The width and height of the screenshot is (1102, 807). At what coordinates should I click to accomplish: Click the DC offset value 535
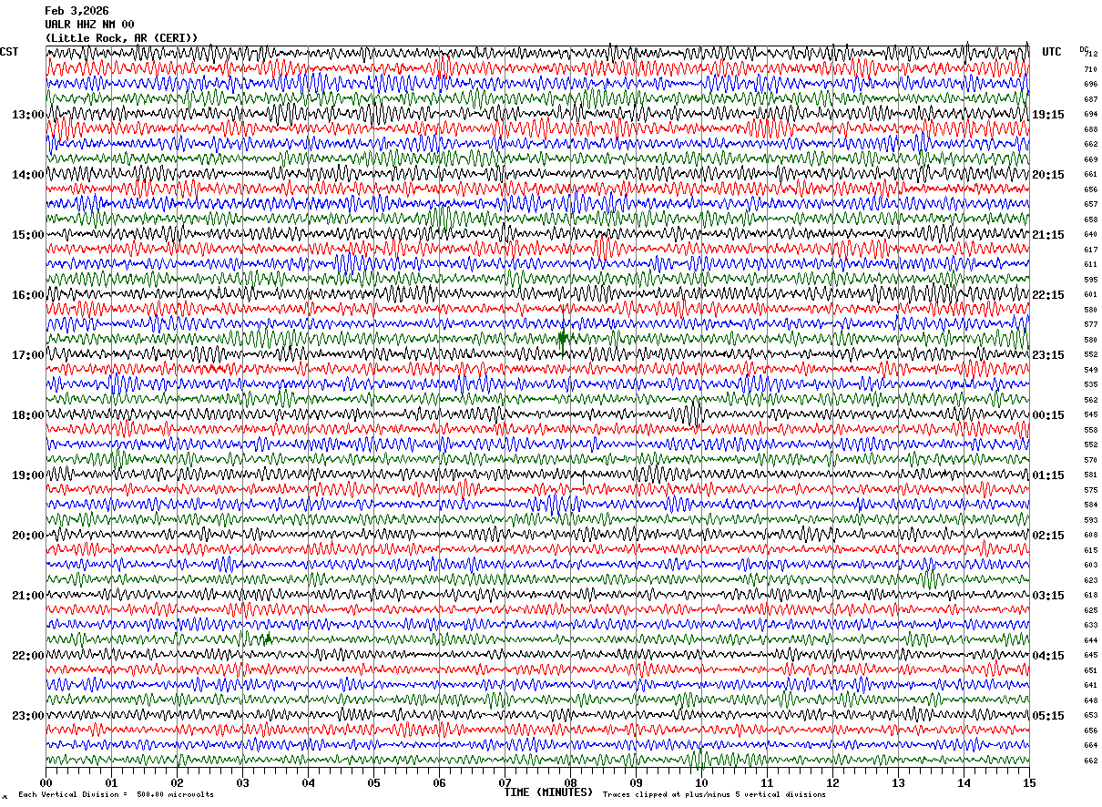pyautogui.click(x=1091, y=384)
